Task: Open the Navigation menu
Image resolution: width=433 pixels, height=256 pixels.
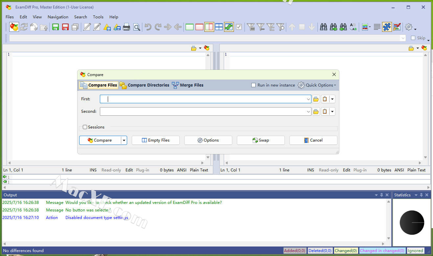Action: click(58, 17)
